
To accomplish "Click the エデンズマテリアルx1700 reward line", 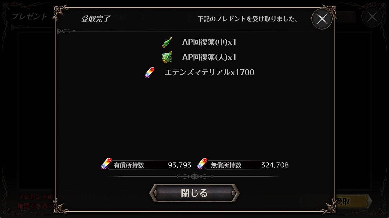I will (209, 72).
